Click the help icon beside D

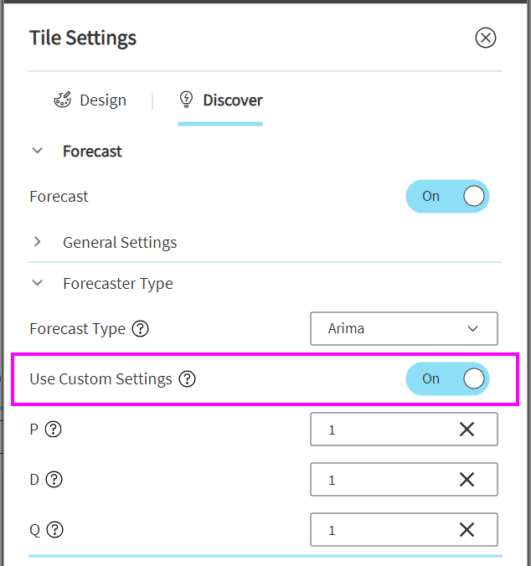[x=54, y=480]
